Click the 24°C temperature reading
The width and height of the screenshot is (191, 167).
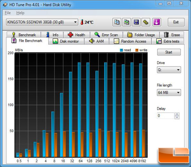pyautogui.click(x=89, y=22)
